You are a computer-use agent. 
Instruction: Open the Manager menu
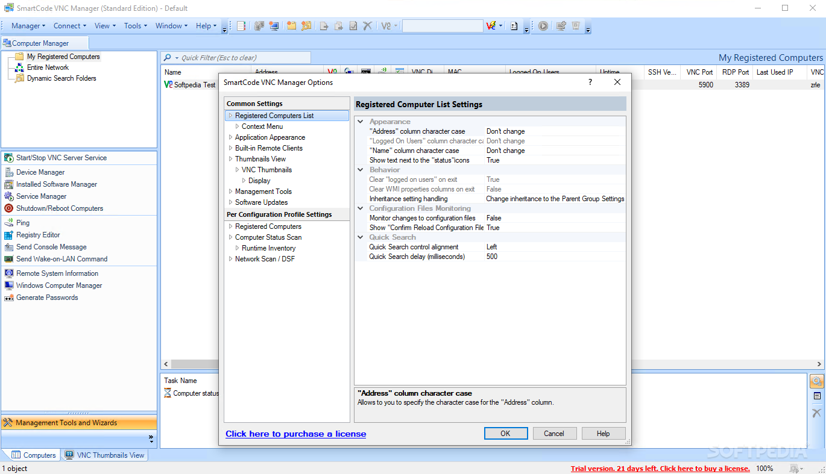click(29, 26)
